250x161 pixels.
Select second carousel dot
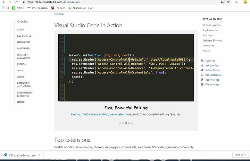point(123,123)
